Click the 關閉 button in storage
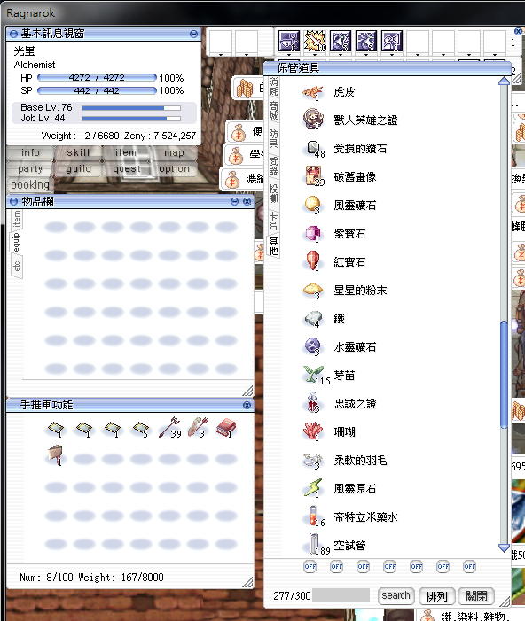The width and height of the screenshot is (525, 621). tap(476, 595)
